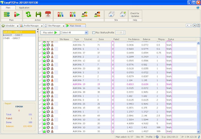201x139 pixels.
Task: Click the network icon in status bar
Action: tap(158, 137)
